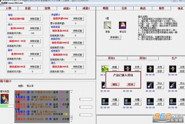Click the last scarecrow field icon
Screen dimensions: 185x124
[x=173, y=69]
